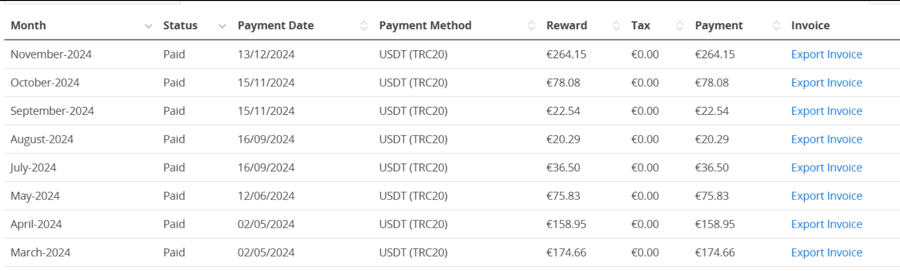
Task: Open the Month column filter chevron
Action: 148,26
